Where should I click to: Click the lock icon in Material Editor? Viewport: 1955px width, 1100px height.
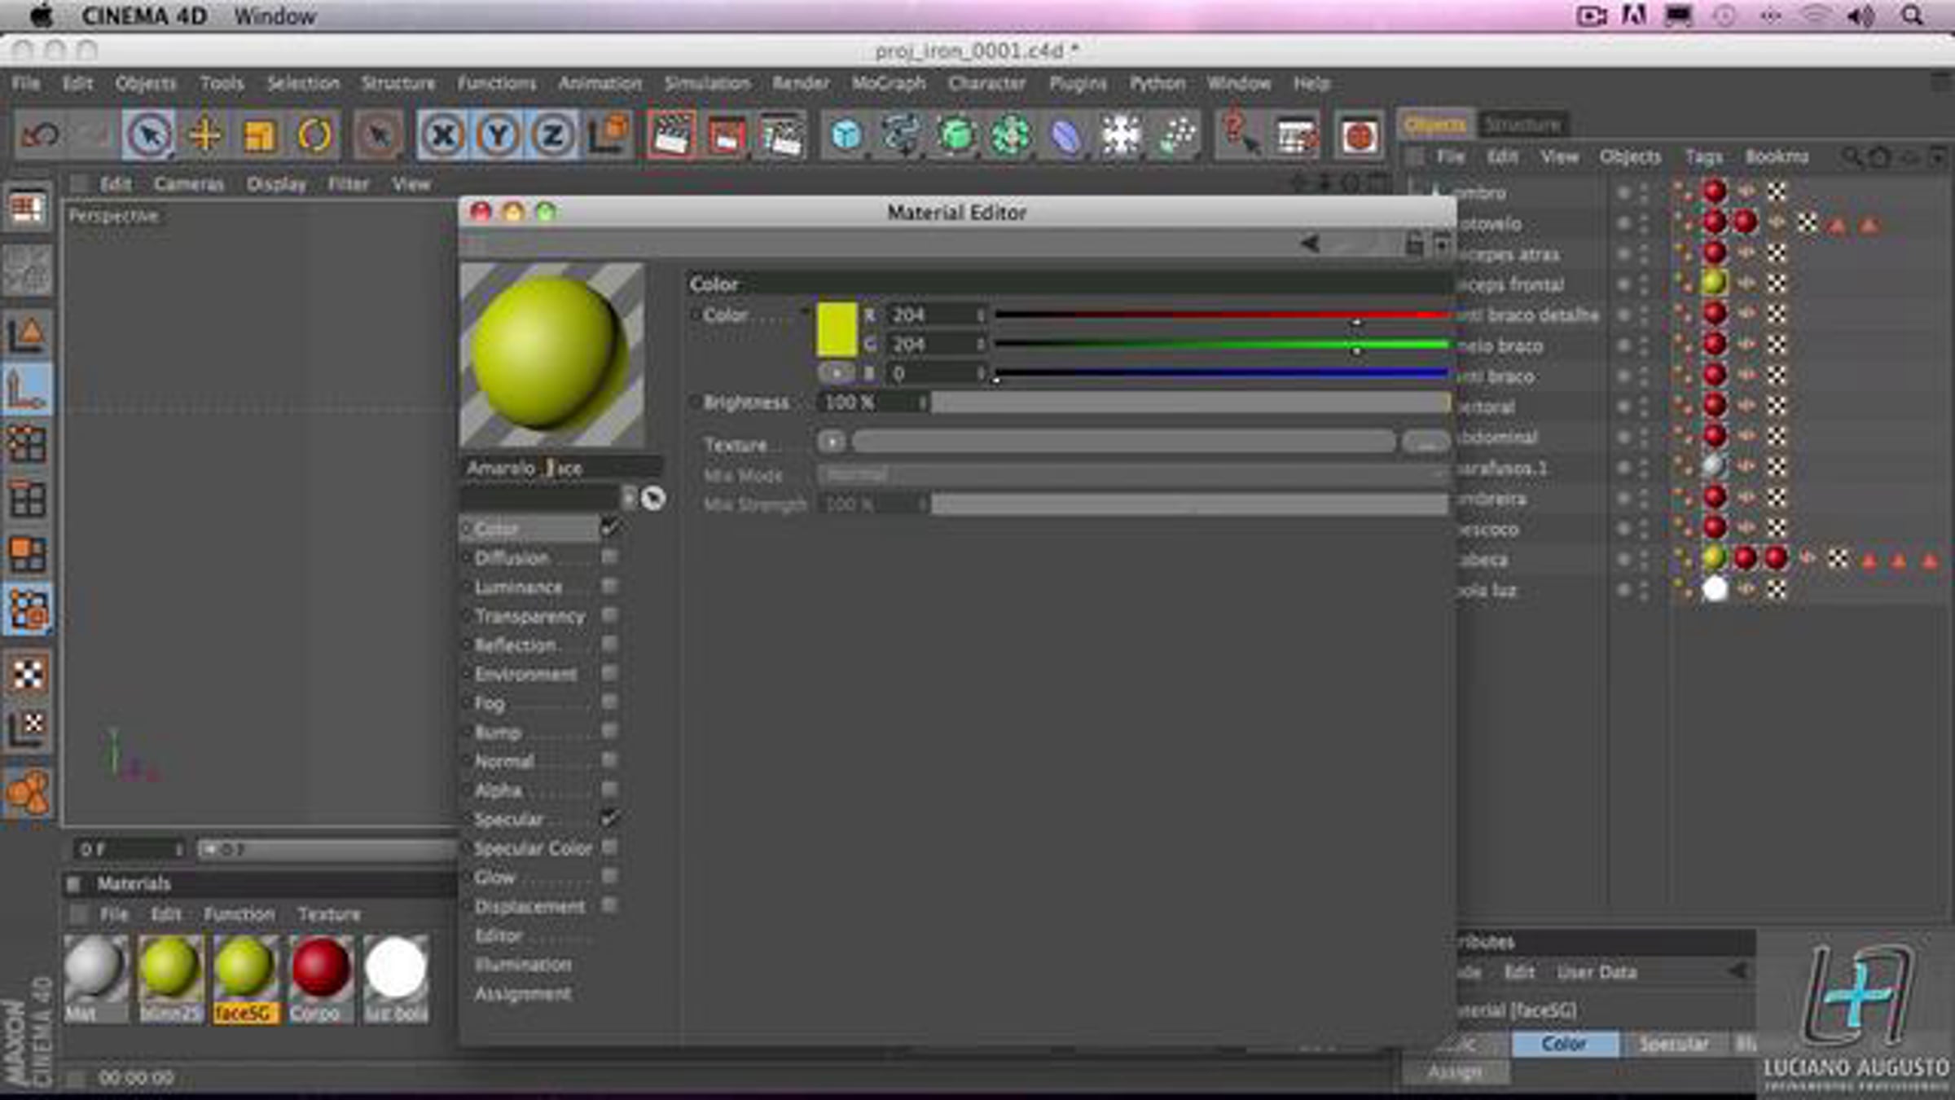pos(1415,244)
